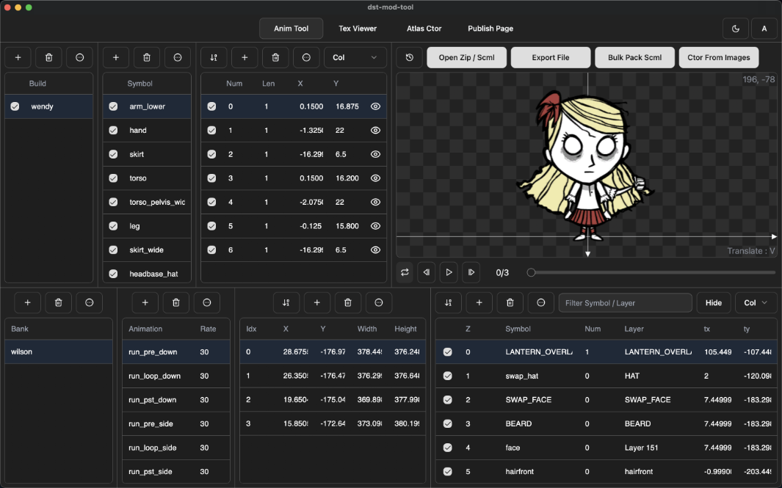
Task: Toggle loop playback icon
Action: [405, 272]
